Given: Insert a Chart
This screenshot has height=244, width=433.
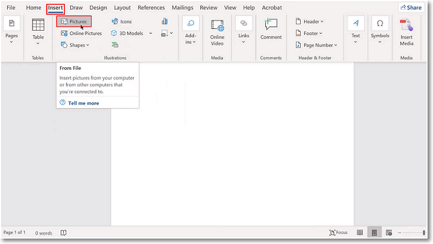Looking at the screenshot, I should coord(165,21).
